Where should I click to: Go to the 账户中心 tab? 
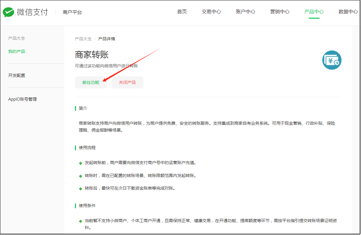pos(245,12)
